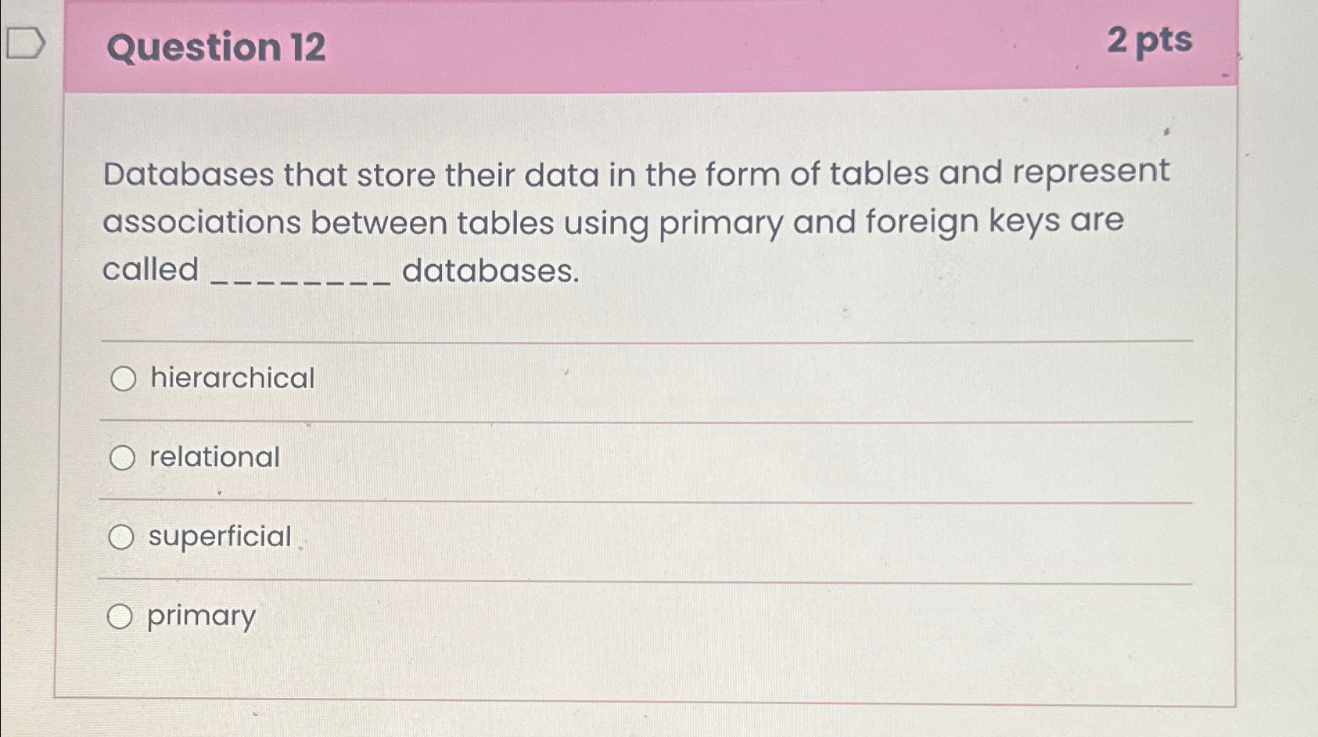
Task: Select the radio button for superficial
Action: pyautogui.click(x=121, y=537)
